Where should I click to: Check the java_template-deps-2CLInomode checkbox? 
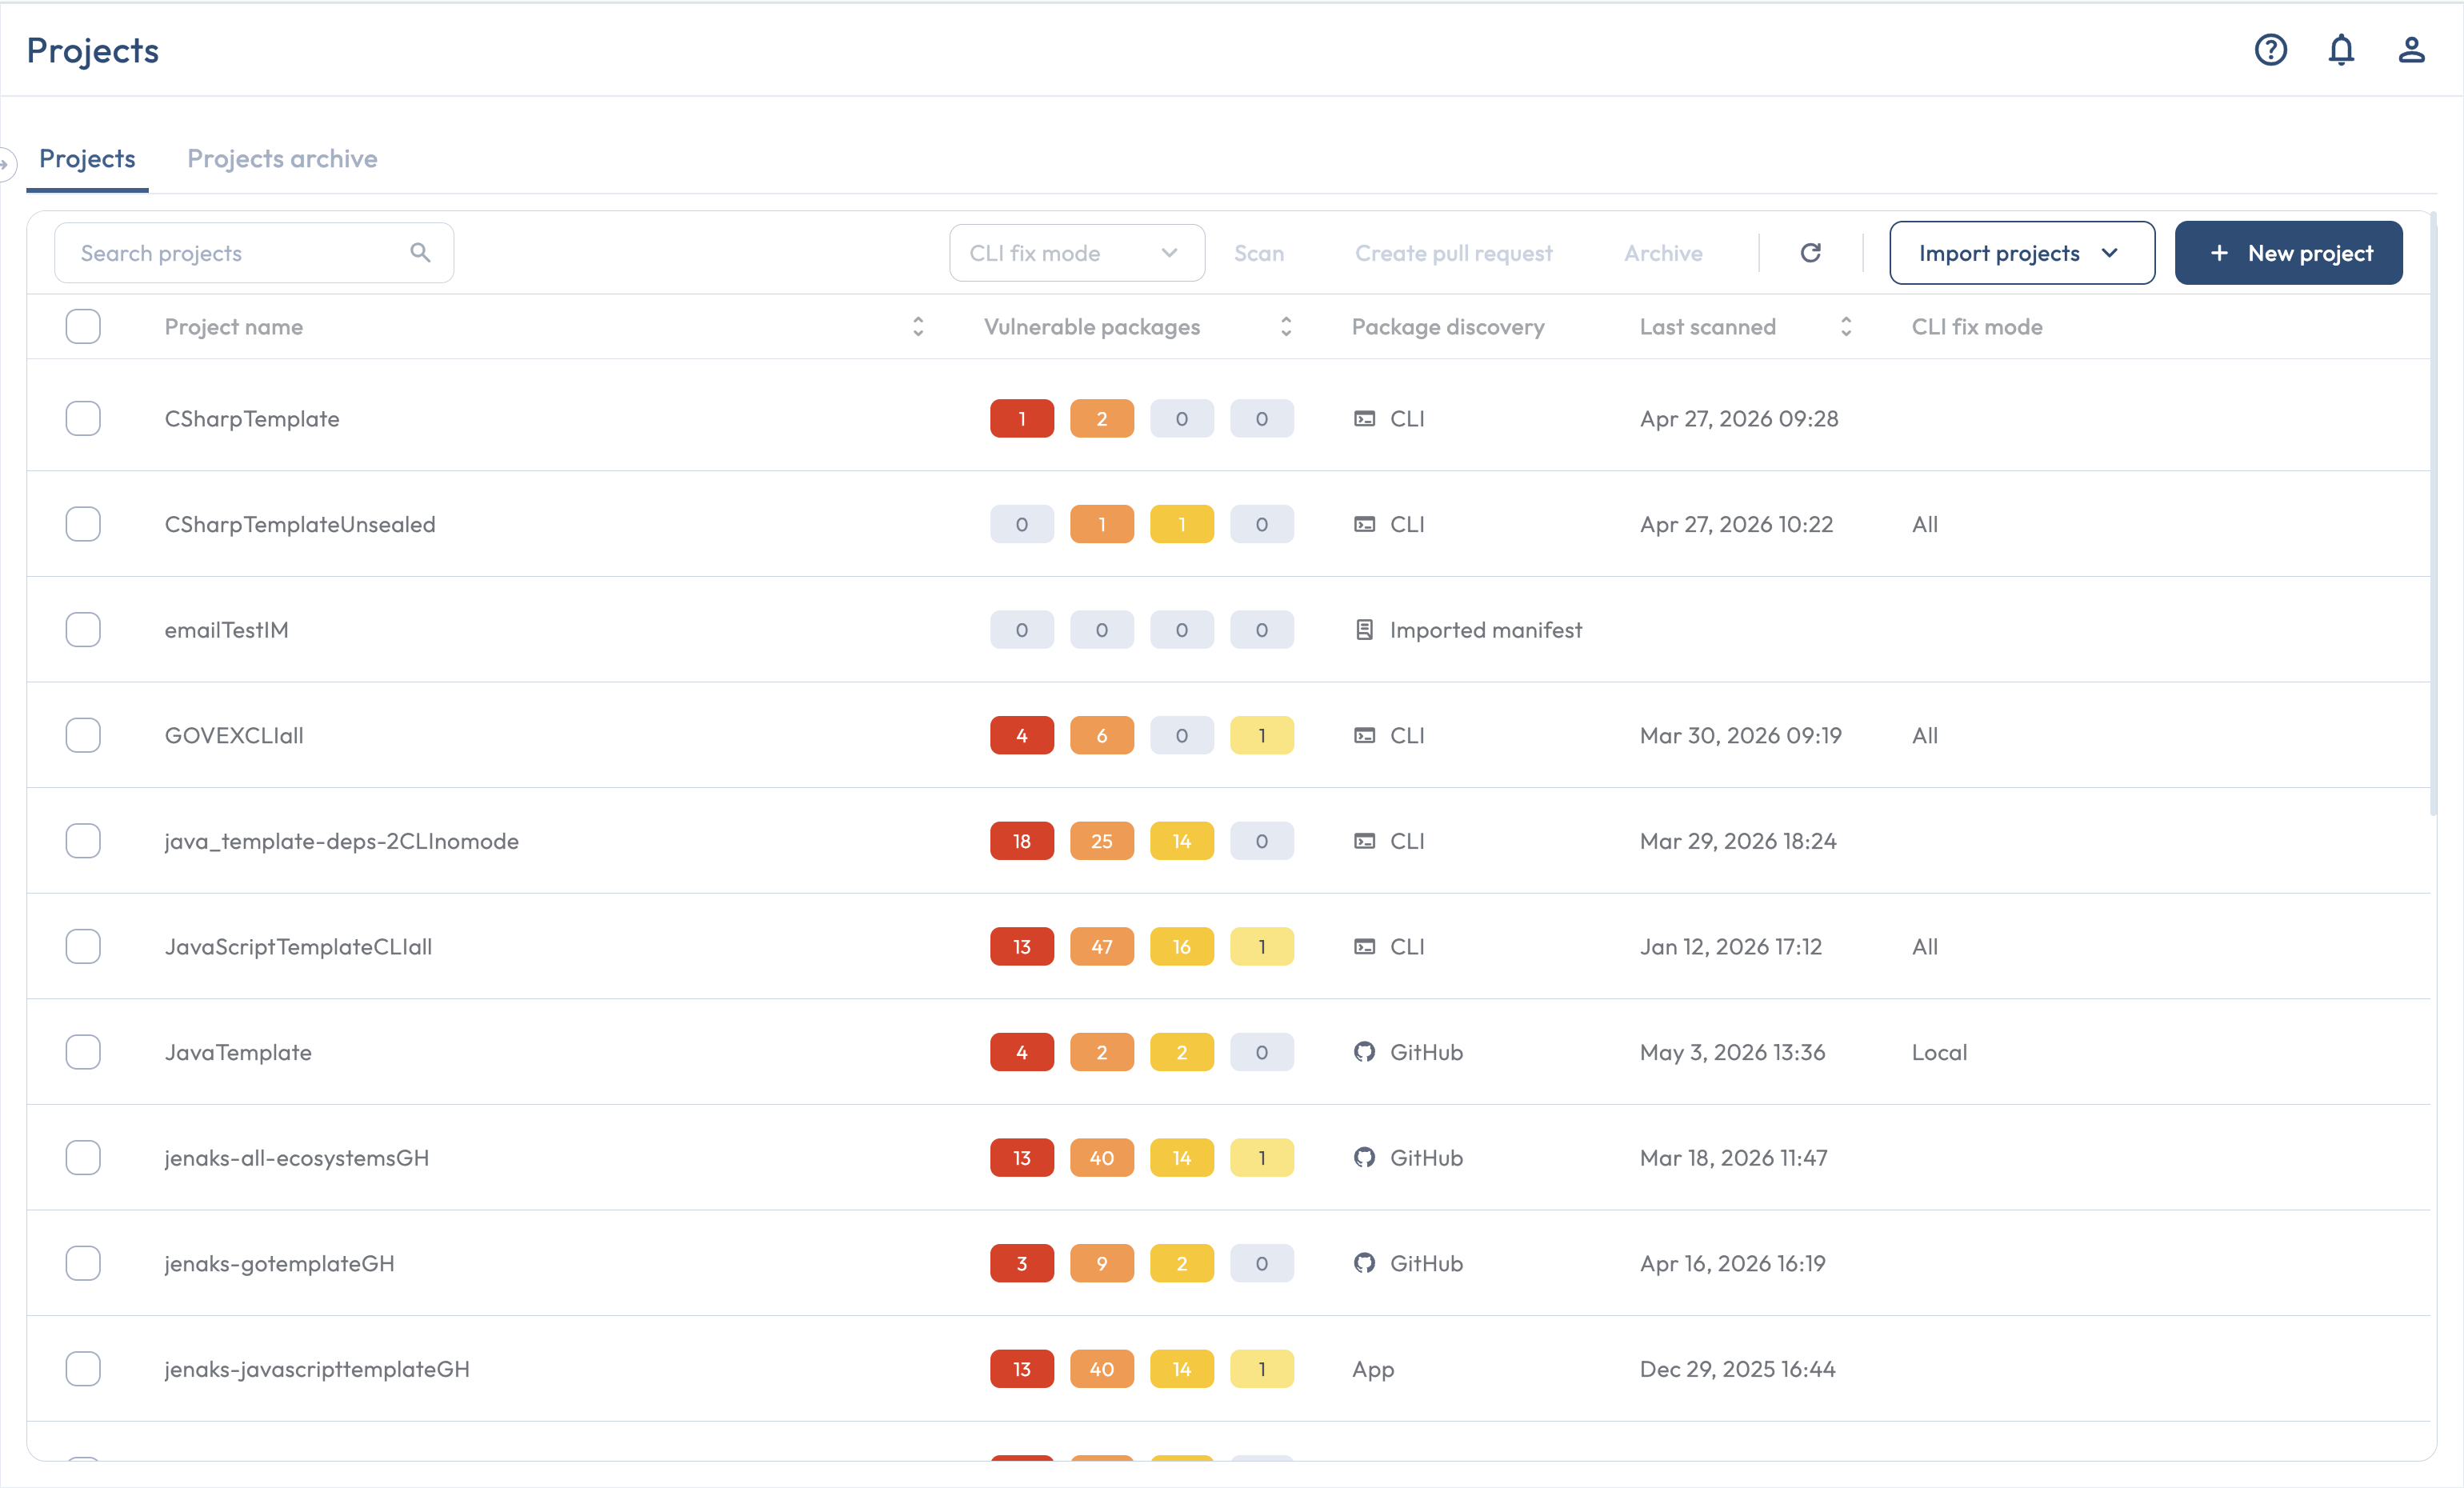click(x=83, y=841)
